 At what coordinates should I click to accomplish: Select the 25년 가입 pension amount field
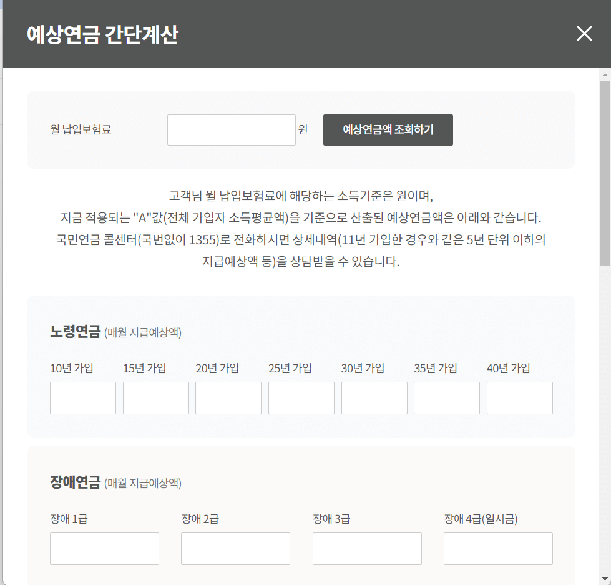point(301,398)
